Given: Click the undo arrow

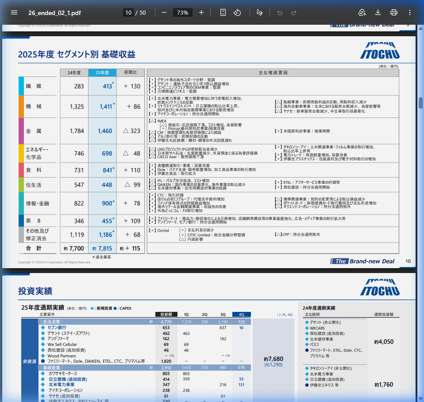Looking at the screenshot, I should coord(280,12).
